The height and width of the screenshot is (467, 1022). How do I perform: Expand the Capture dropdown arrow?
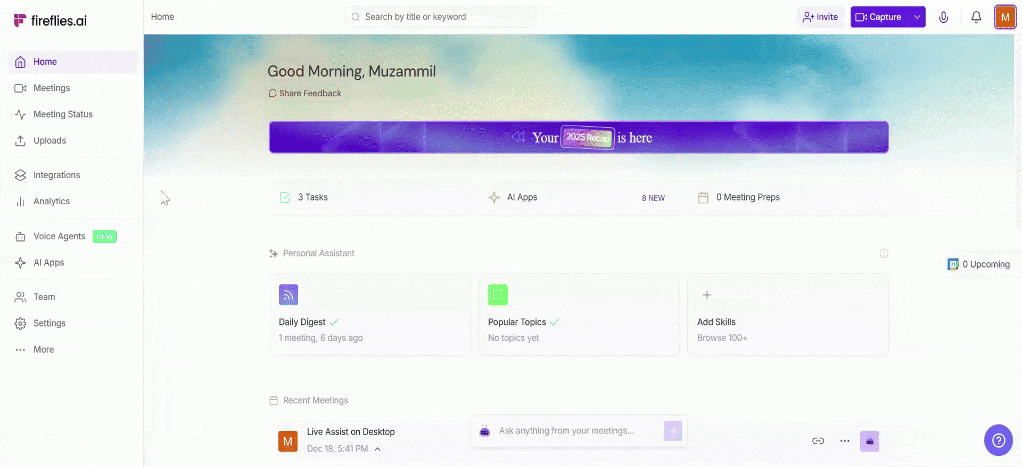(x=917, y=17)
